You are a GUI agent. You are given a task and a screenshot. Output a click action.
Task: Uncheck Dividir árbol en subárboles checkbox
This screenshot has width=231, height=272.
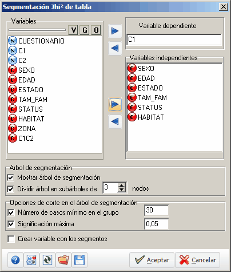coord(10,189)
